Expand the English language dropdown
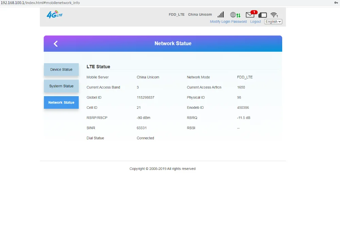 pyautogui.click(x=273, y=21)
